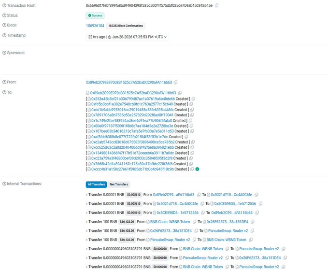Click $0.005613 value on first transfer
328x270 pixels.
[134, 195]
